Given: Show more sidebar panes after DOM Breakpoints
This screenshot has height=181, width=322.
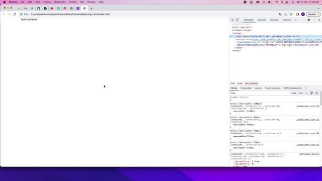Looking at the screenshot, I should pos(306,88).
